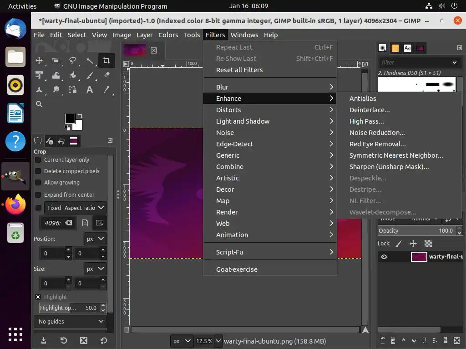Choose Sharpen (Unsharp Mask) filter
Screen dimensions: 466x349
coord(399,167)
